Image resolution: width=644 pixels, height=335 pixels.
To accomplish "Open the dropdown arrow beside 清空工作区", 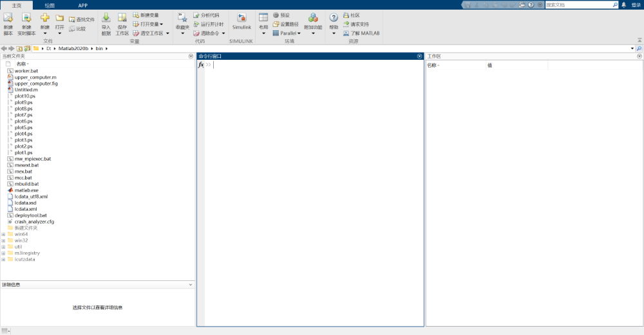I will tap(168, 33).
